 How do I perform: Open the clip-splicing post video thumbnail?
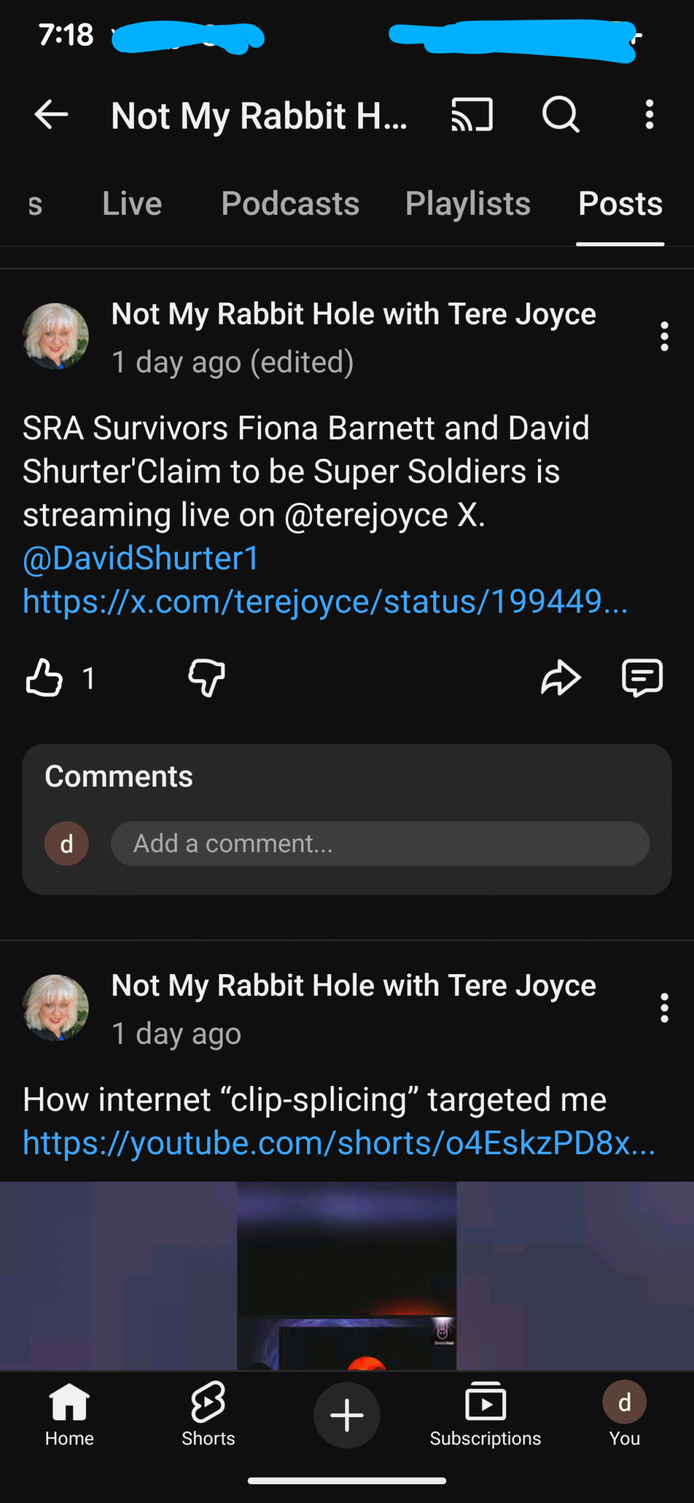pos(346,1275)
